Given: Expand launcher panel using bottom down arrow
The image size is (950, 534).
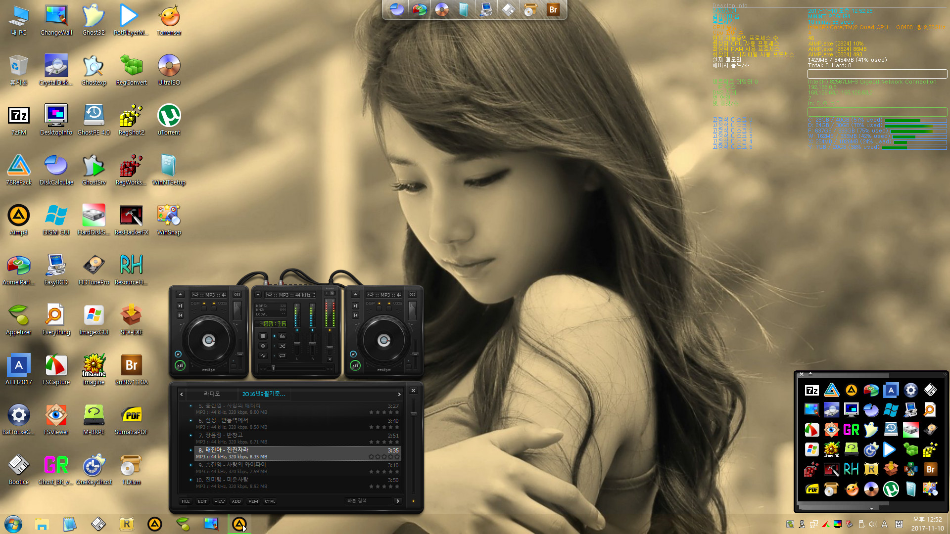Looking at the screenshot, I should 871,508.
